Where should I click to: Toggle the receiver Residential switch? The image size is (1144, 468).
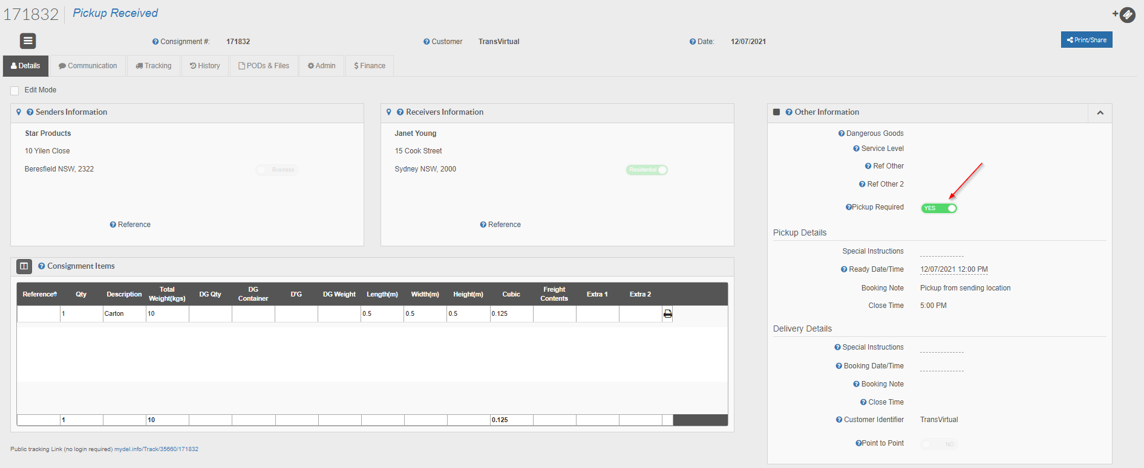tap(647, 170)
